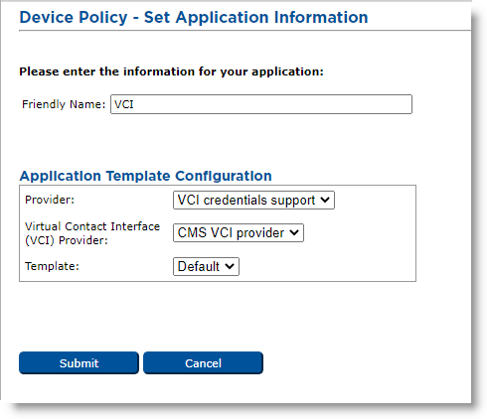Select the "Default" value in the Template combo box
This screenshot has height=419, width=487.
point(199,266)
